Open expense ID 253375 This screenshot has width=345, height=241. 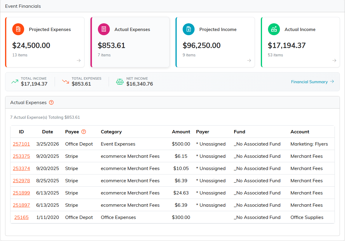(21, 156)
